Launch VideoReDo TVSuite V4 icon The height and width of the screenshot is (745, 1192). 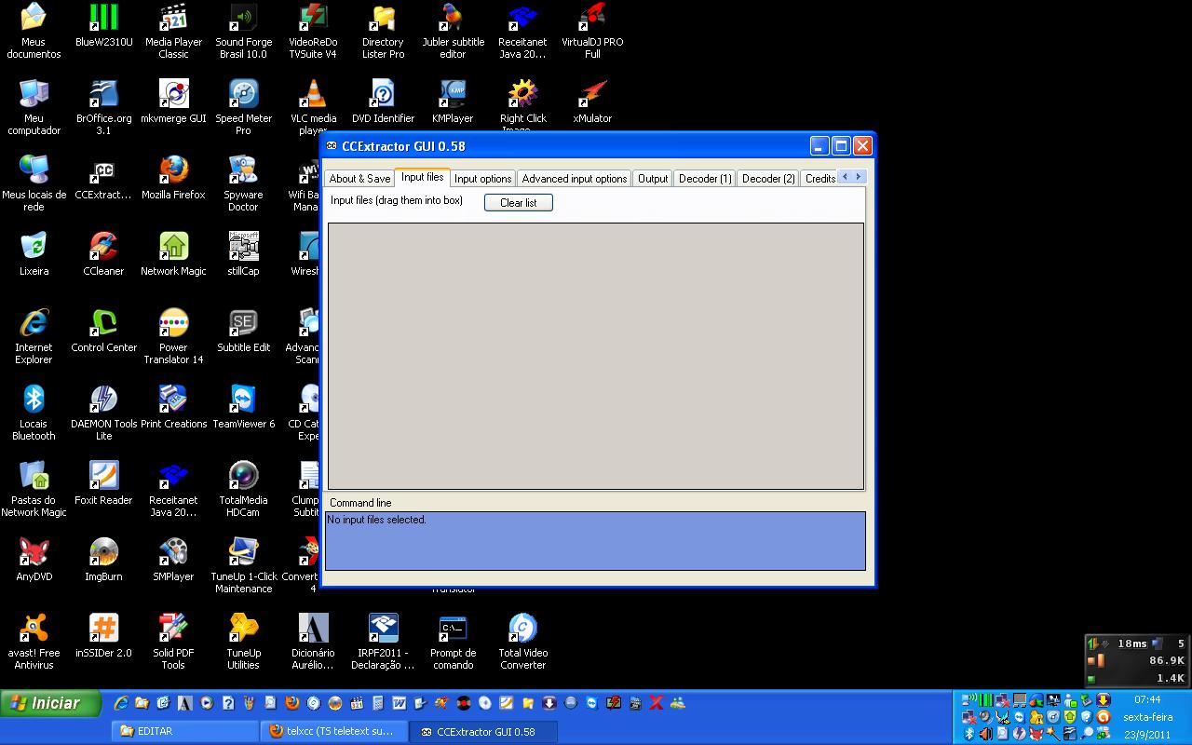313,31
